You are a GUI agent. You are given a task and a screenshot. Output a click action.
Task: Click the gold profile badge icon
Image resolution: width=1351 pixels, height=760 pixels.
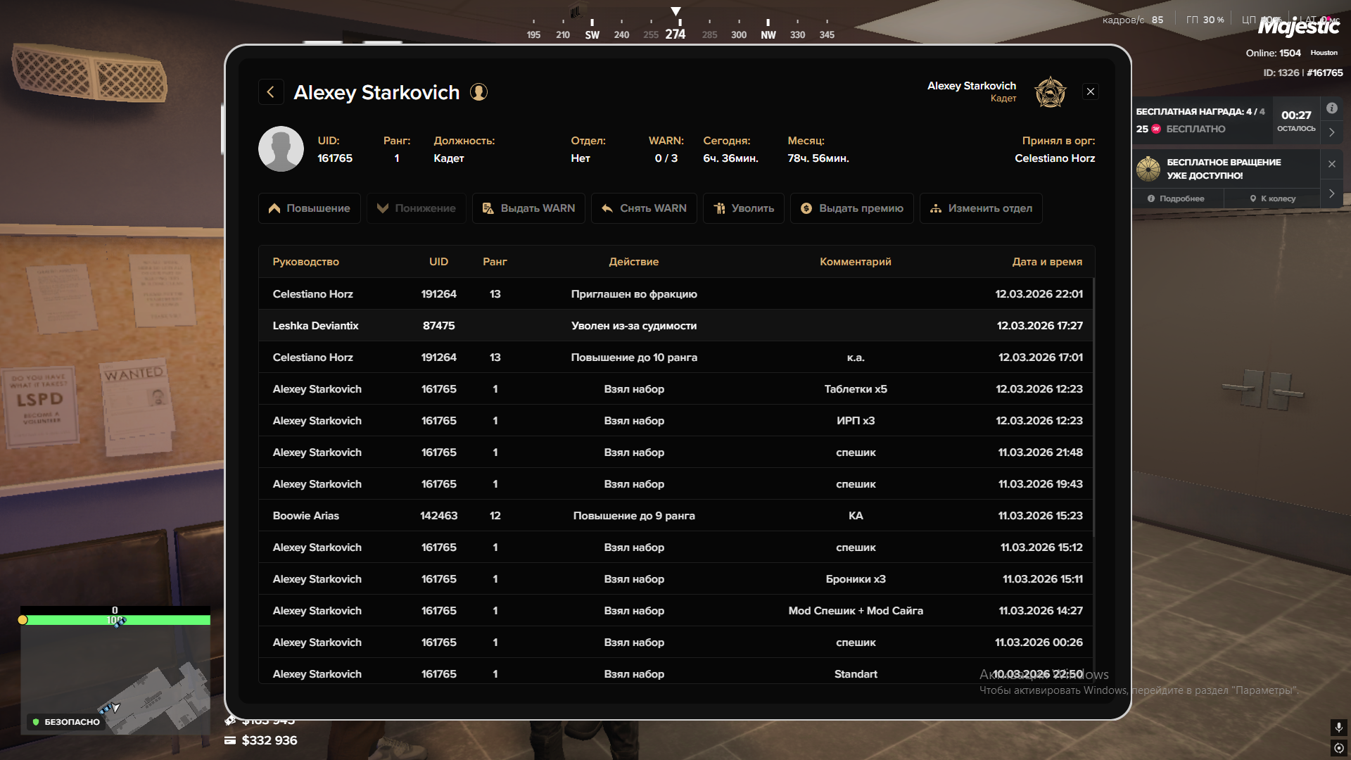pos(478,92)
